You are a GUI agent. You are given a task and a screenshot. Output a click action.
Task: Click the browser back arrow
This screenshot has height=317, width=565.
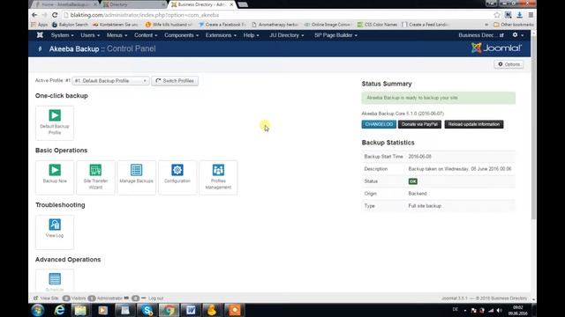click(x=34, y=15)
